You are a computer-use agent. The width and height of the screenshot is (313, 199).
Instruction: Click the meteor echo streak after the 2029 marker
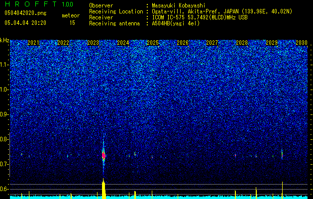pyautogui.click(x=282, y=154)
